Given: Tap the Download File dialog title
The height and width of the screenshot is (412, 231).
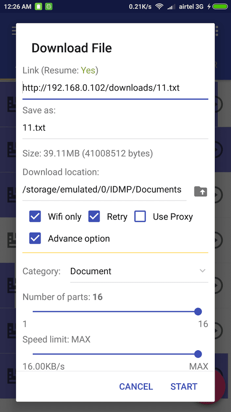Looking at the screenshot, I should coord(72,48).
